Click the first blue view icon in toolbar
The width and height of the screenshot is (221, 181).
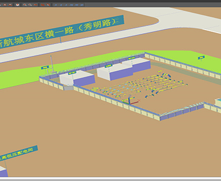tap(56, 5)
